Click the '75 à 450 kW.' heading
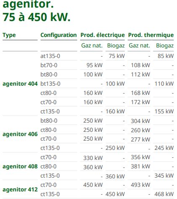 [36, 17]
